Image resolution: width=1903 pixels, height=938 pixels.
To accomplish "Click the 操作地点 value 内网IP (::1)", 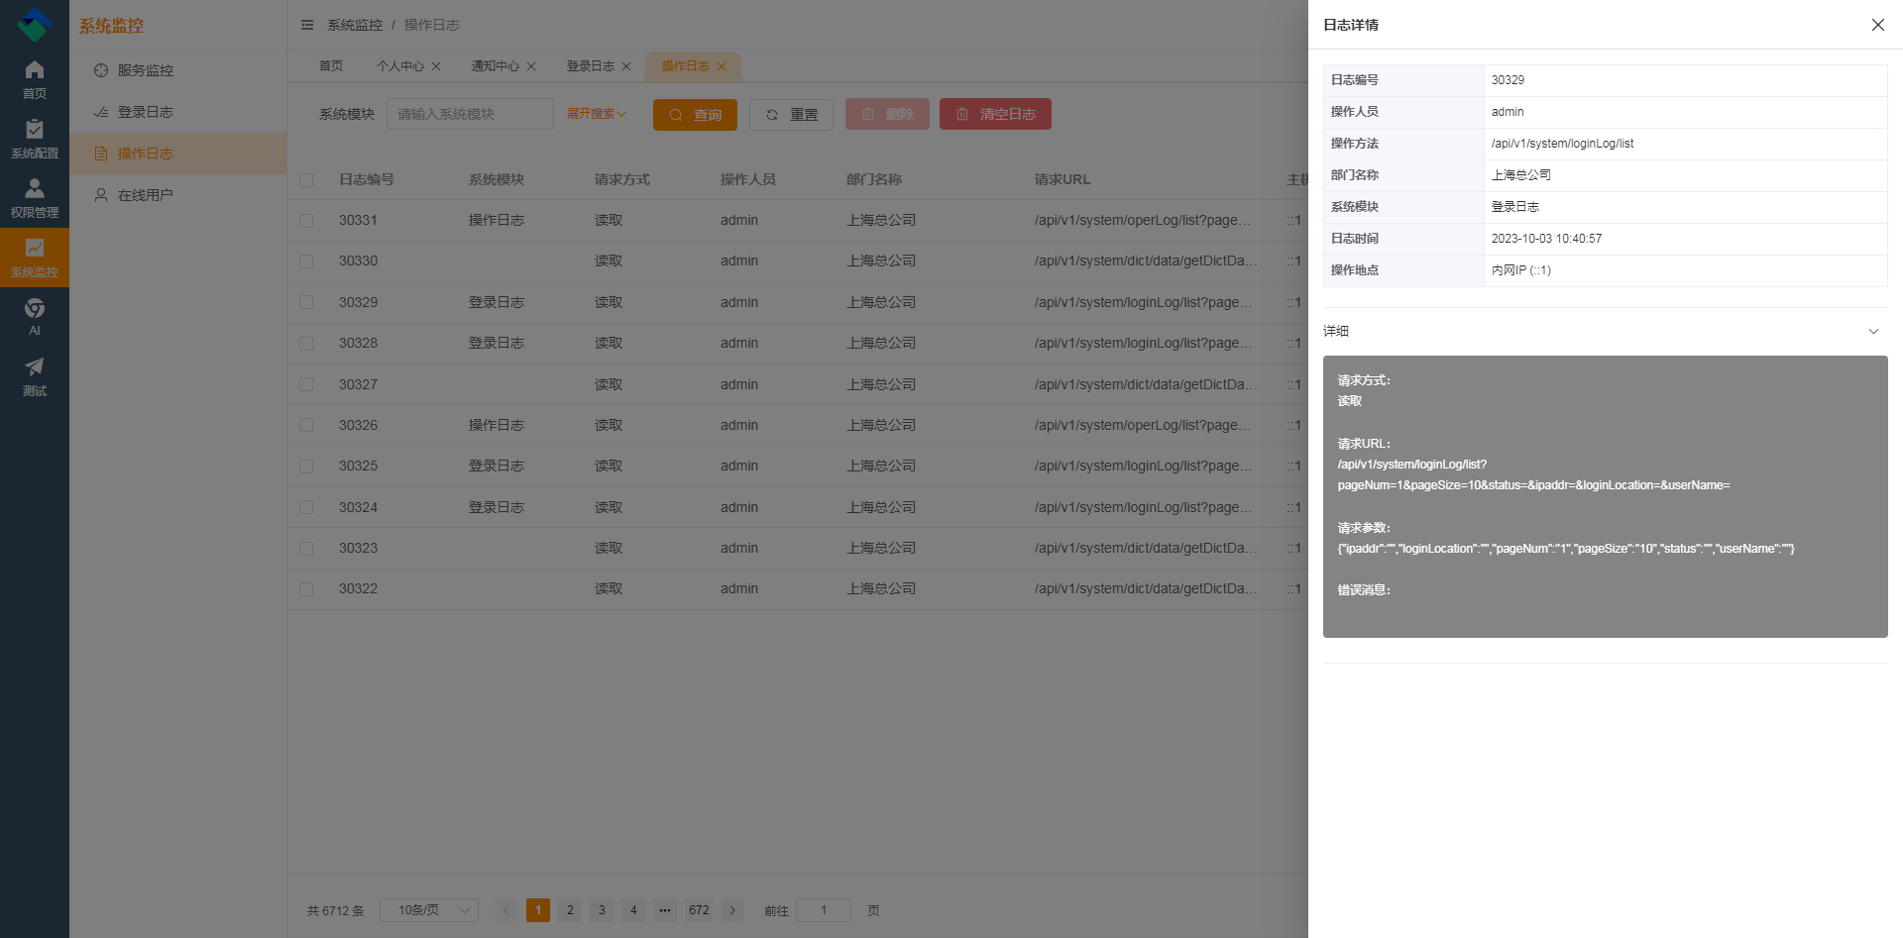I will tap(1521, 270).
